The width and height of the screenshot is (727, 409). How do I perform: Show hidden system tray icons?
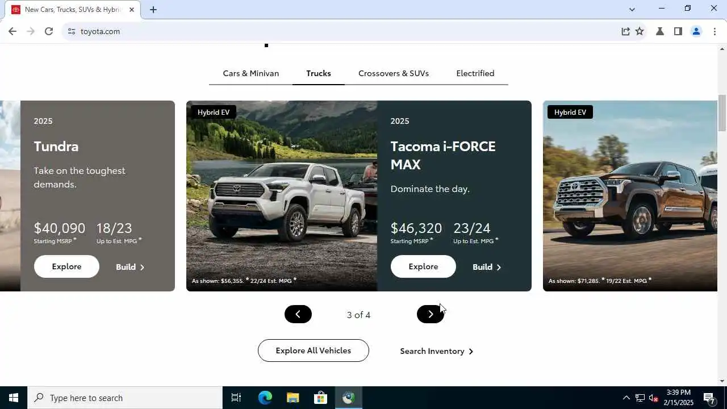pyautogui.click(x=626, y=398)
